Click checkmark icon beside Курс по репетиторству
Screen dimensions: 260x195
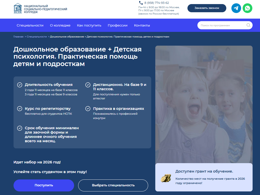[x=20, y=109]
